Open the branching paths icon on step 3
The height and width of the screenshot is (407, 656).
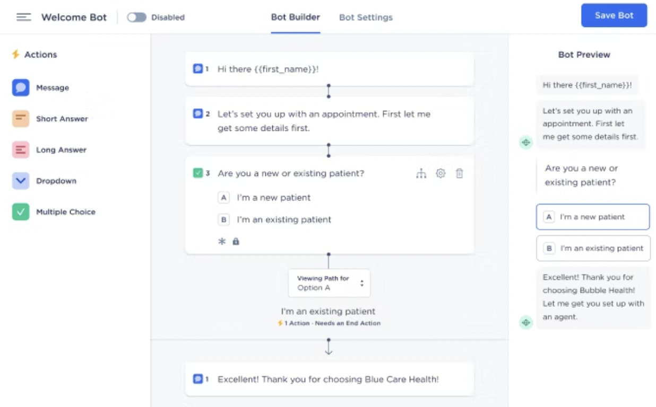coord(421,173)
